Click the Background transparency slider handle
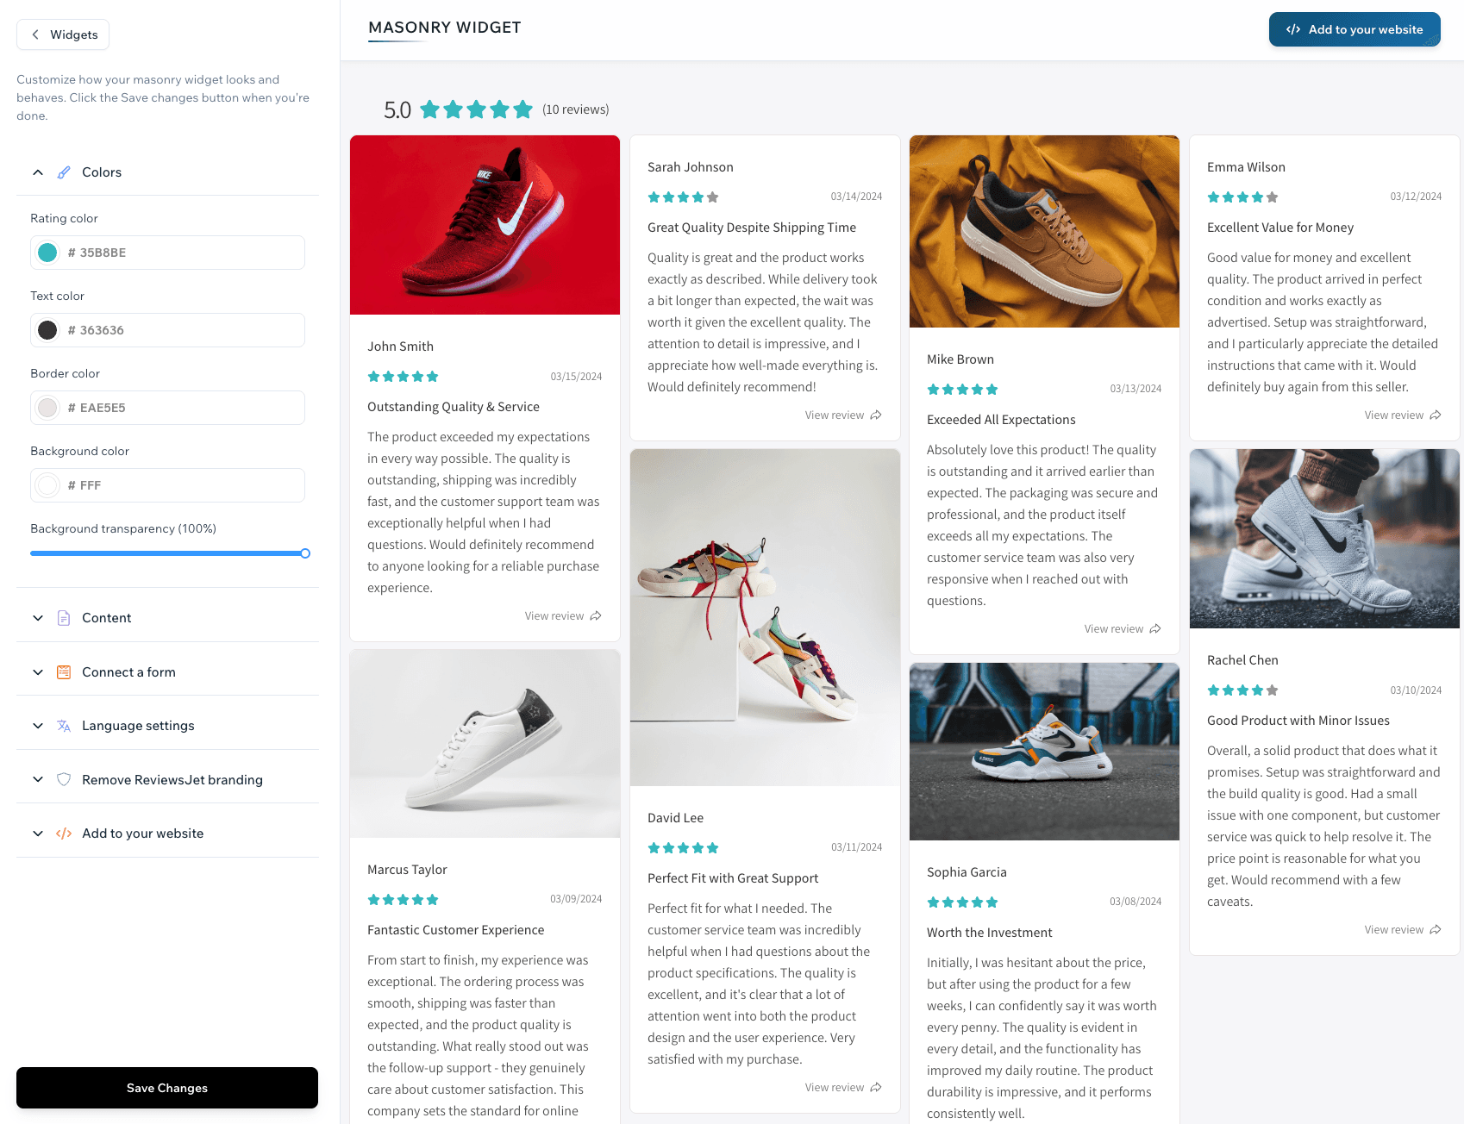The width and height of the screenshot is (1464, 1124). [305, 553]
